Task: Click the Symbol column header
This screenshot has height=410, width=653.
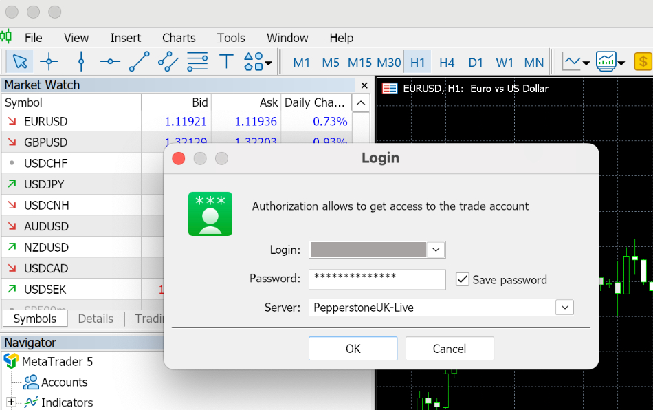Action: tap(71, 102)
